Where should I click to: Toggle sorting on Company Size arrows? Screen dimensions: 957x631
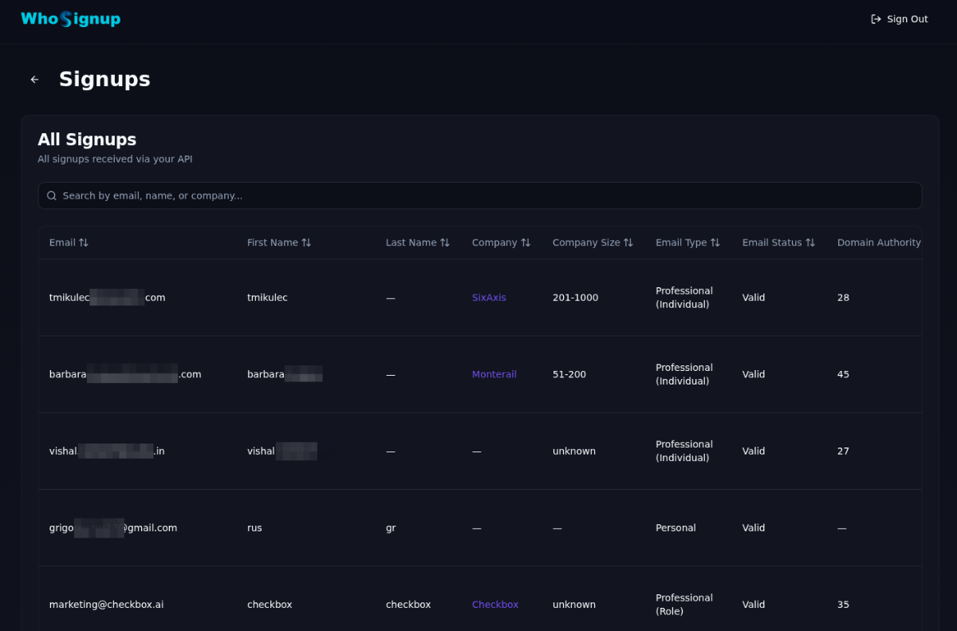point(628,243)
